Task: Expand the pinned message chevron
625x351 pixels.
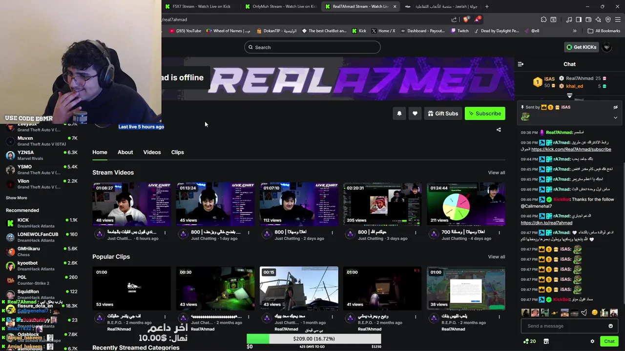Action: point(615,117)
